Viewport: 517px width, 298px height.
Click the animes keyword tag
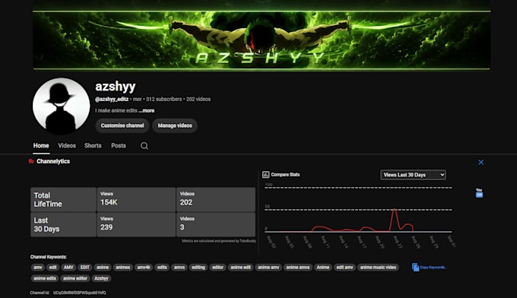pyautogui.click(x=123, y=268)
